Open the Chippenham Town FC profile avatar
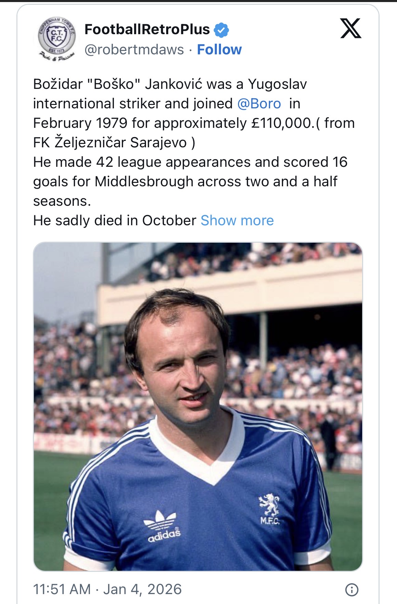 [56, 39]
